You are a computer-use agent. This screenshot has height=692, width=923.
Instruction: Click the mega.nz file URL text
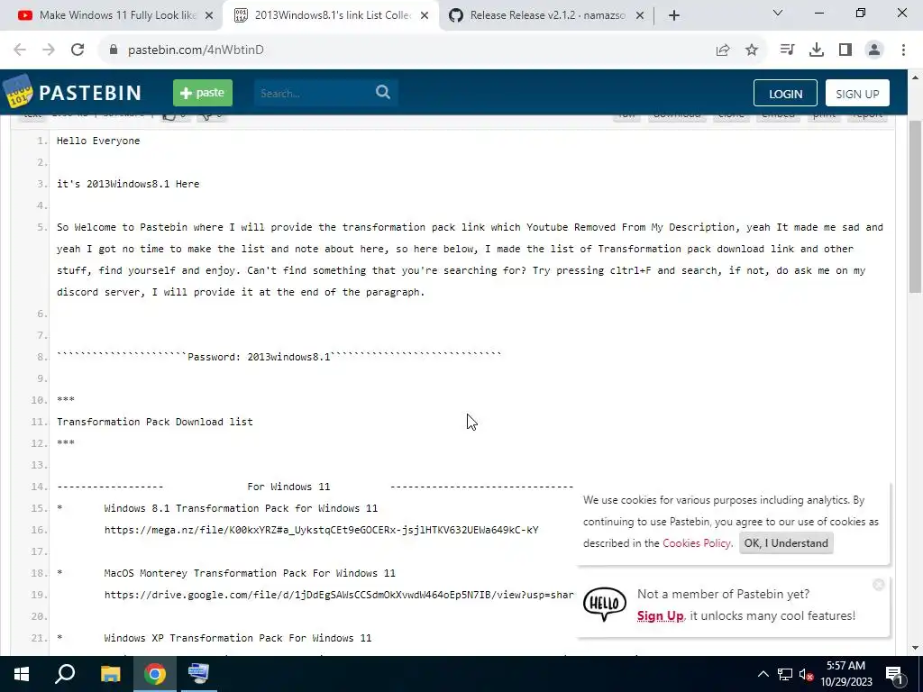[322, 530]
